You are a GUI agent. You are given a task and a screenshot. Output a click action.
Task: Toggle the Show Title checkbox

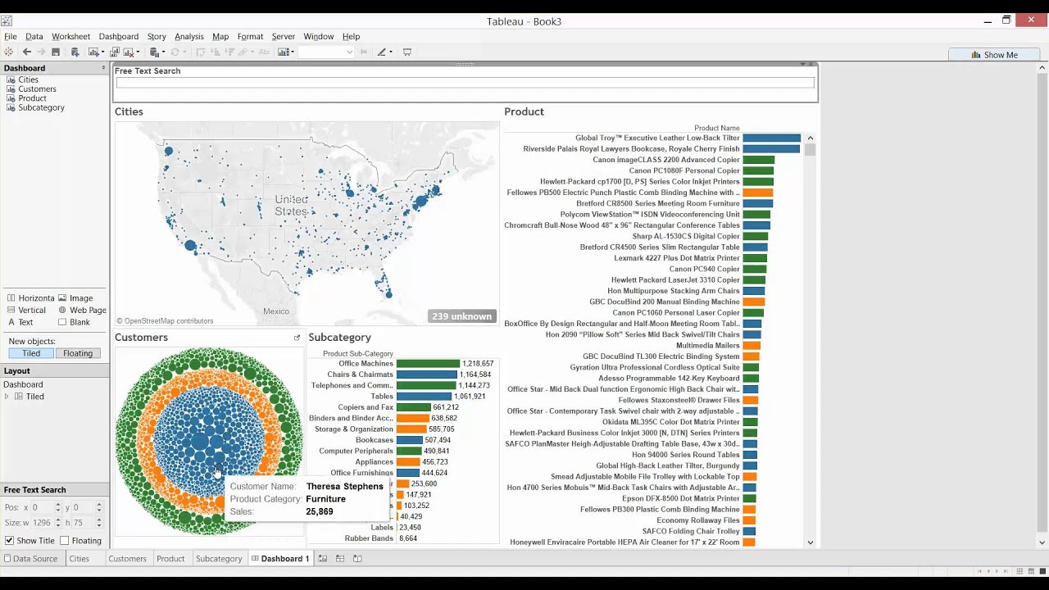tap(10, 541)
